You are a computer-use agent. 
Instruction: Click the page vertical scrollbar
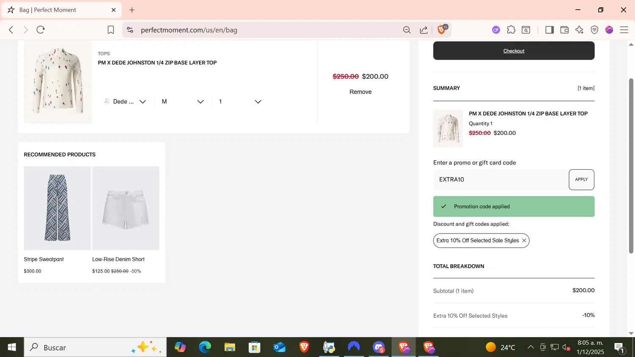coord(631,165)
